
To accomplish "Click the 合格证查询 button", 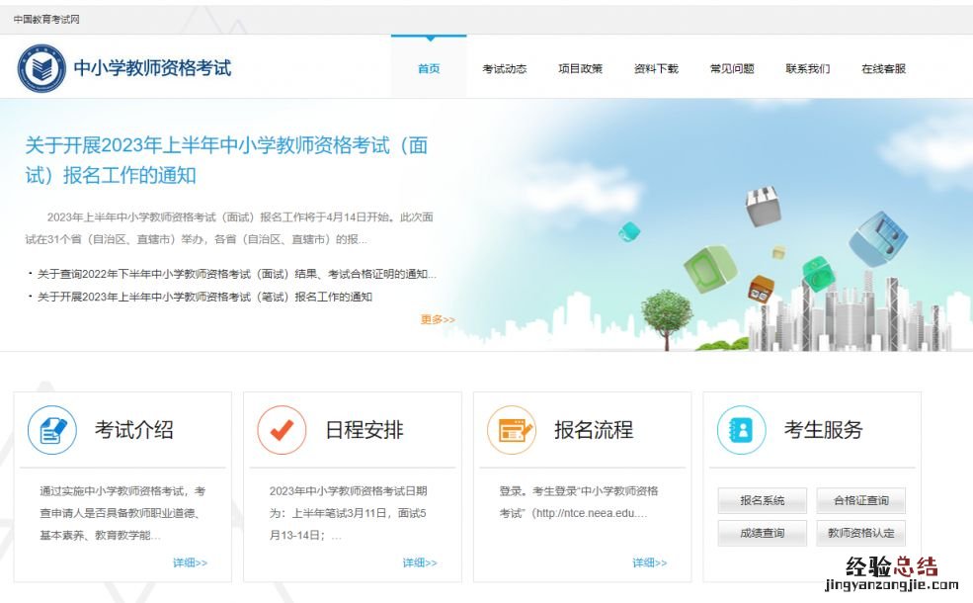I will click(860, 500).
